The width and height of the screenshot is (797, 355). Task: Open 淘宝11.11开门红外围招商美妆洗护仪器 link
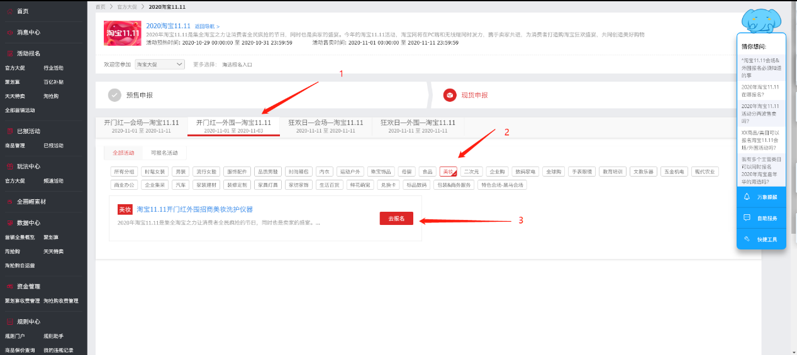pyautogui.click(x=194, y=209)
